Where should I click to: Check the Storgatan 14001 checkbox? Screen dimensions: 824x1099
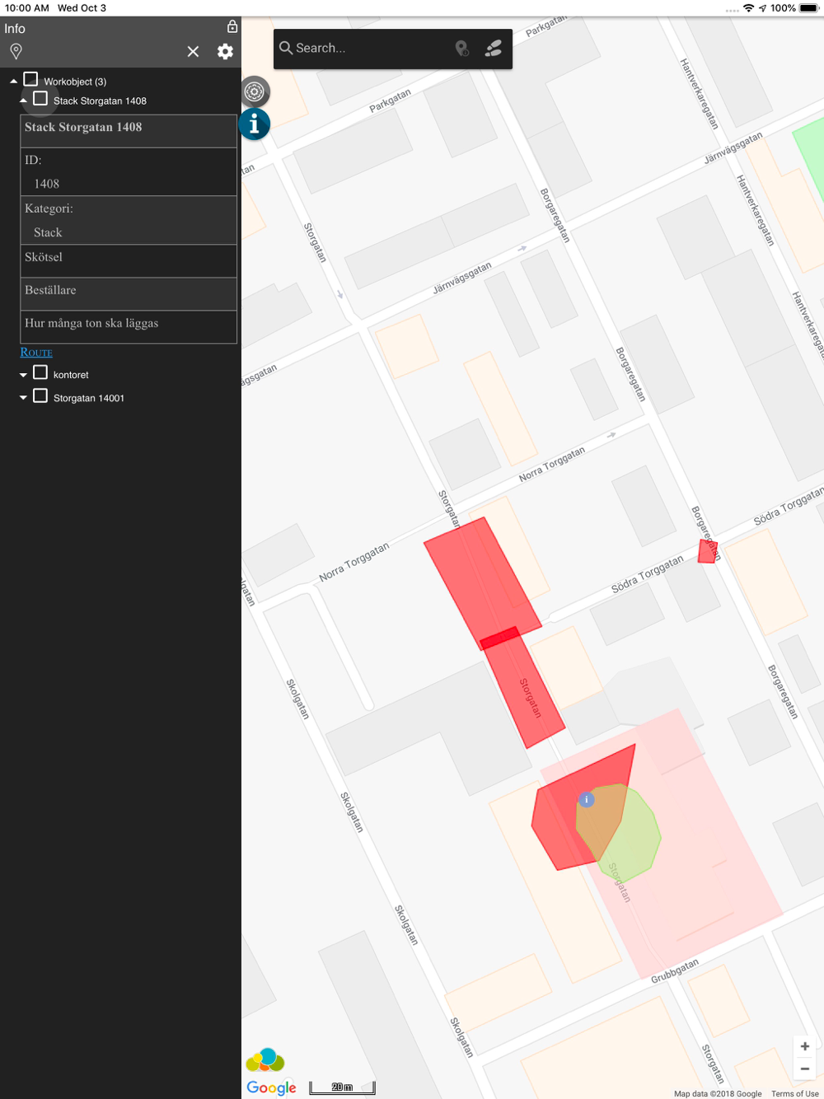40,395
